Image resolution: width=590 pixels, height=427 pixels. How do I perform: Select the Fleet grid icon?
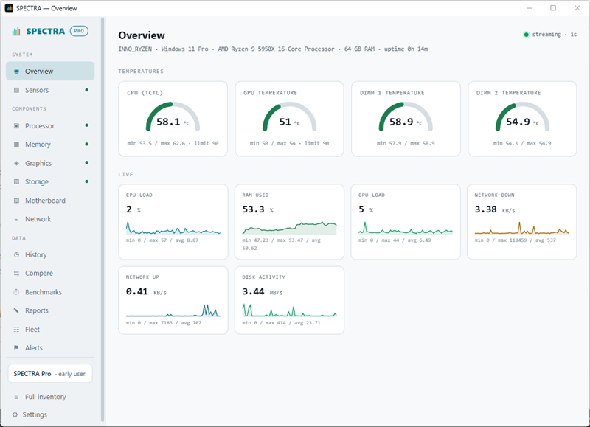pos(16,329)
